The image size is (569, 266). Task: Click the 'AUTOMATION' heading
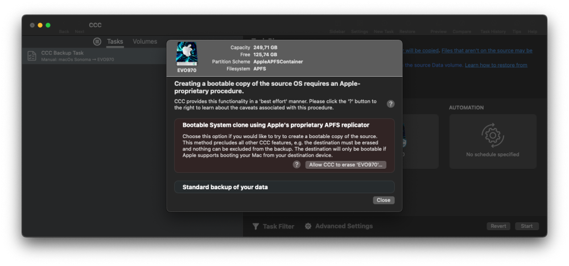tap(467, 107)
